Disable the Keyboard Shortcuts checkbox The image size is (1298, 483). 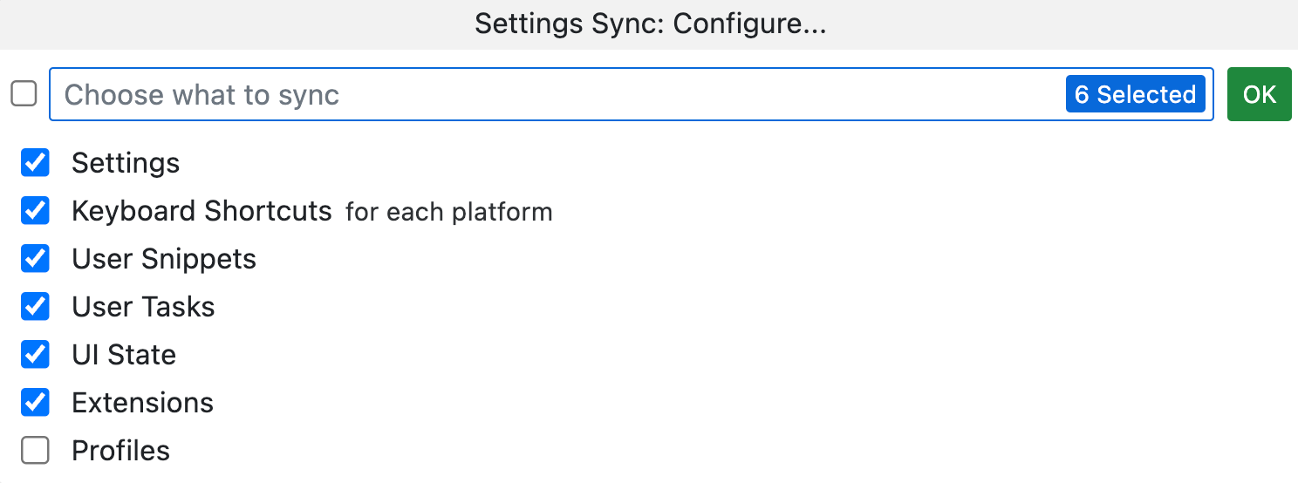coord(35,211)
